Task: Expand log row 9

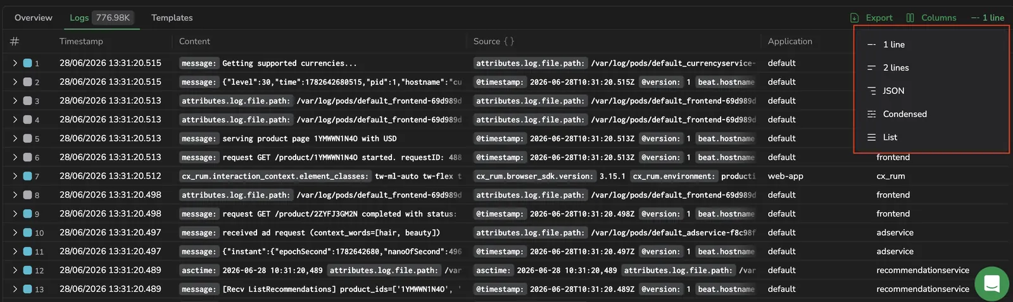Action: pos(15,213)
